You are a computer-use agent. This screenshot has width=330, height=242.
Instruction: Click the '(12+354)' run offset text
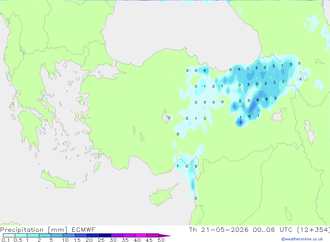point(313,230)
